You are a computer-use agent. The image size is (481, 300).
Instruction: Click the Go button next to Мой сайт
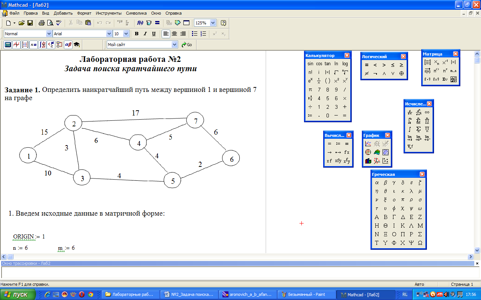click(x=187, y=45)
